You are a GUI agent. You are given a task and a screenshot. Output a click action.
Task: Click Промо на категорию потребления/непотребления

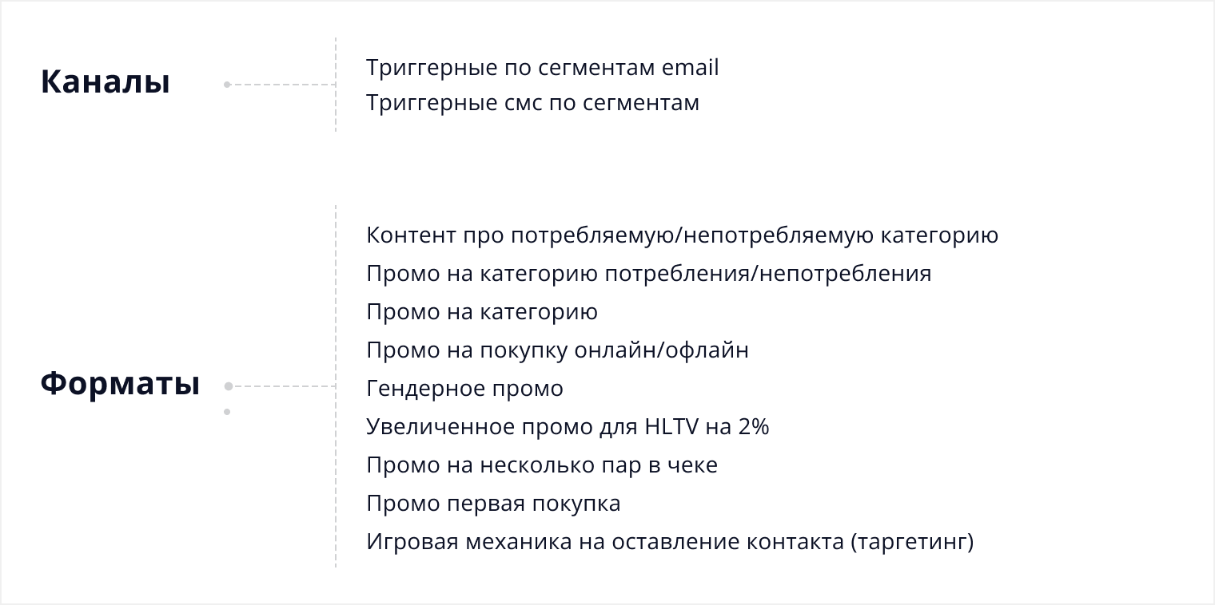click(649, 274)
